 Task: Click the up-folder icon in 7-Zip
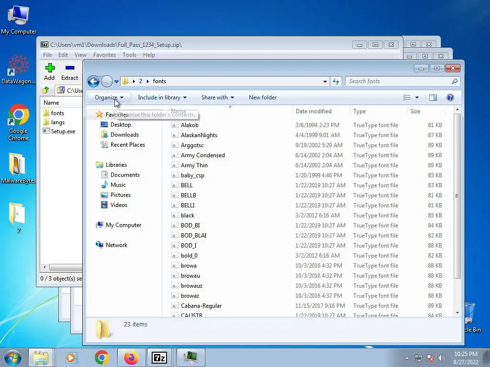46,90
